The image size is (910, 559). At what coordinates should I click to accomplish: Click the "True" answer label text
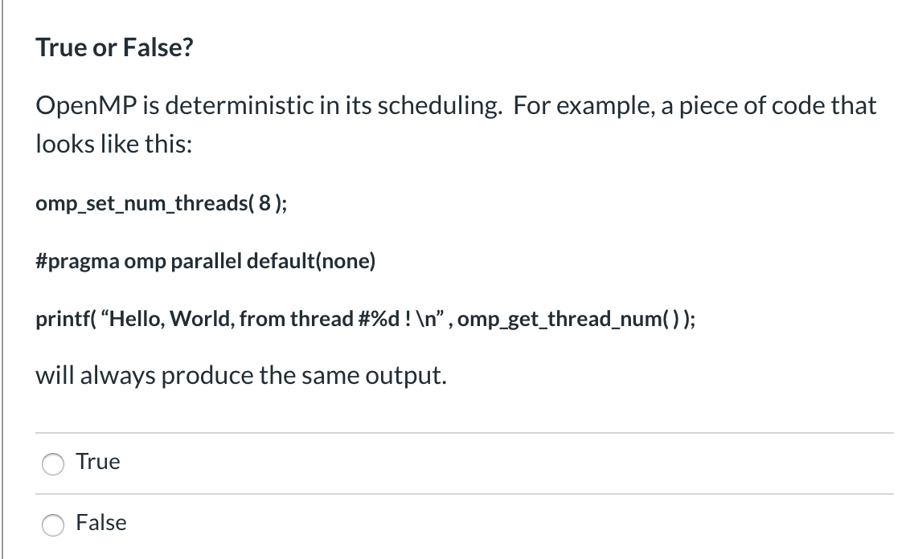[98, 462]
